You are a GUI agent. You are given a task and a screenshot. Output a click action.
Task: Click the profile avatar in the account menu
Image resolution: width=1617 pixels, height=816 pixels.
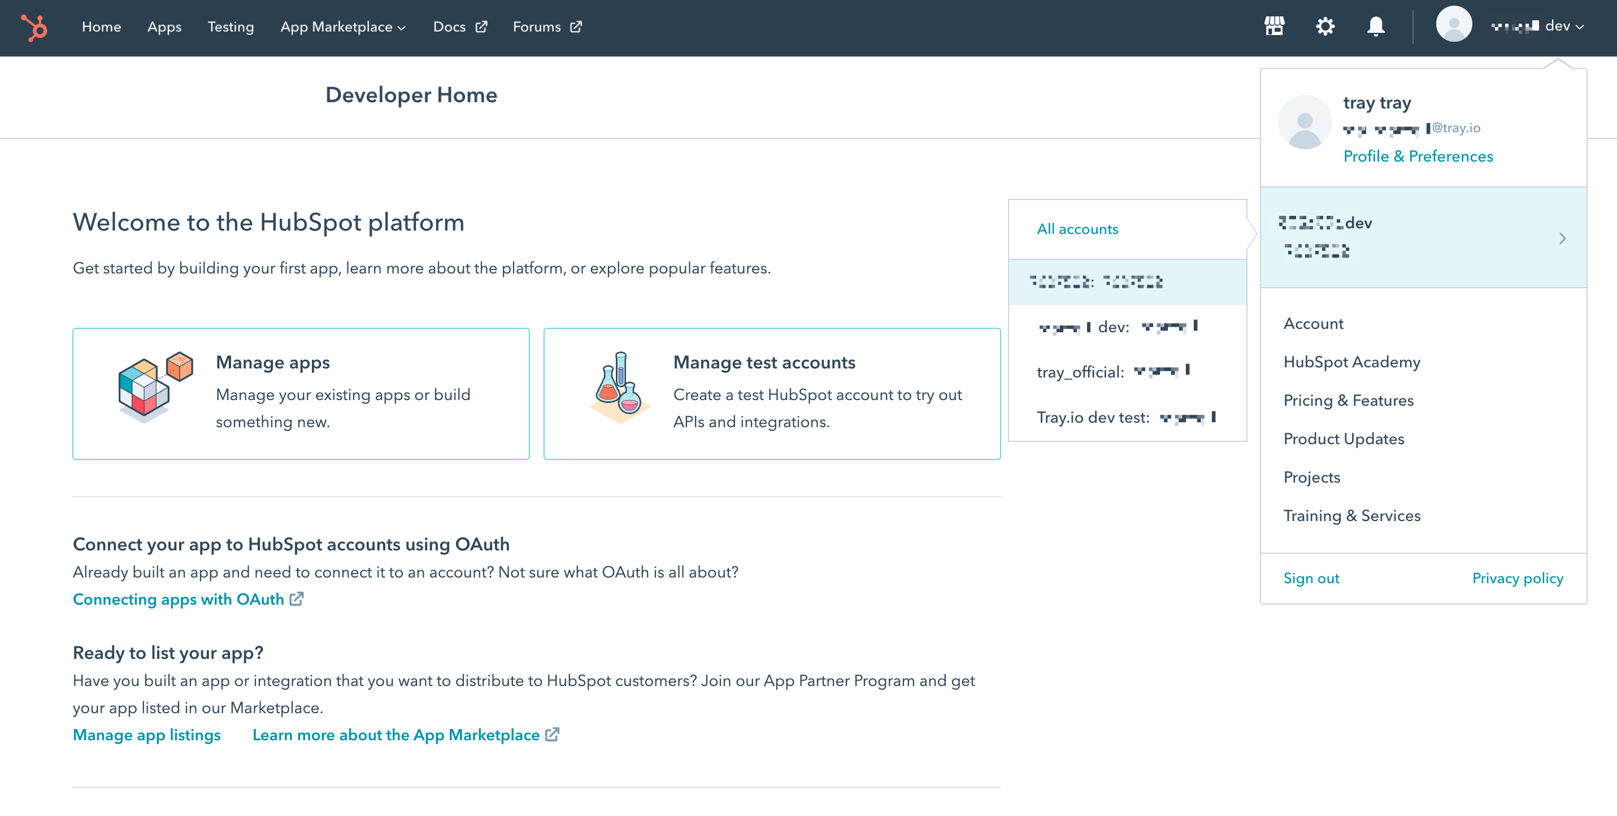point(1305,121)
